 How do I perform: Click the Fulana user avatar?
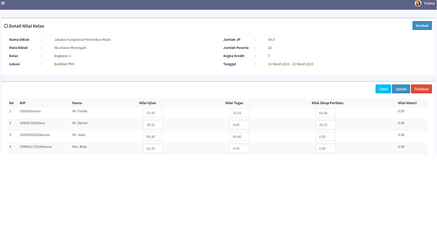[x=418, y=3]
